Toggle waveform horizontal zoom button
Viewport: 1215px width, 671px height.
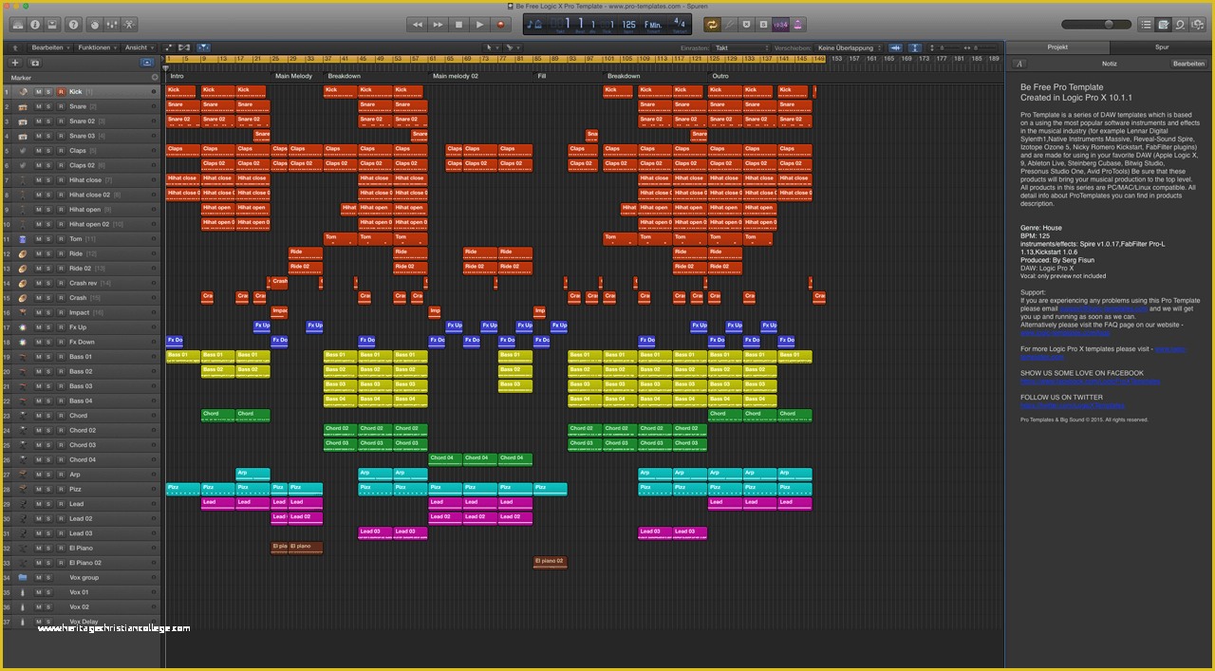(x=896, y=47)
